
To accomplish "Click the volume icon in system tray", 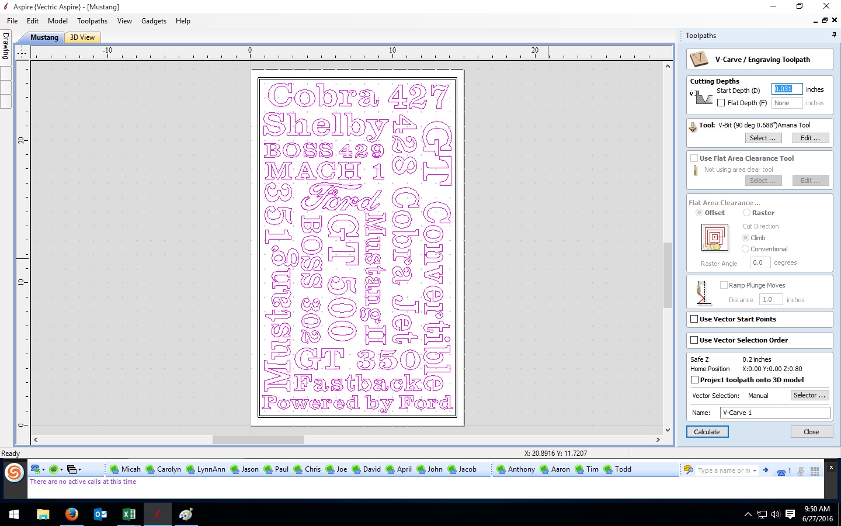I will point(776,514).
